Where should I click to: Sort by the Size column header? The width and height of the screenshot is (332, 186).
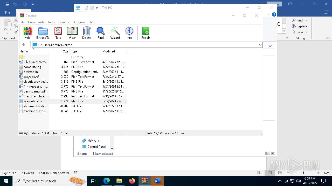click(x=59, y=51)
